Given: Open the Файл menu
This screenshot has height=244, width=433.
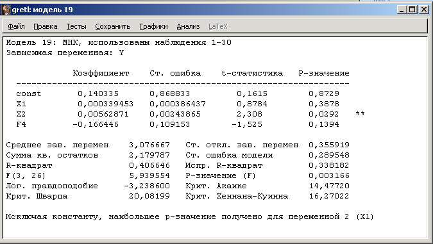Looking at the screenshot, I should 16,26.
